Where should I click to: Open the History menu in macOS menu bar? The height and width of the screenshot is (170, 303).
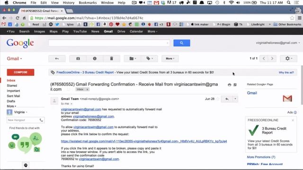pyautogui.click(x=69, y=3)
